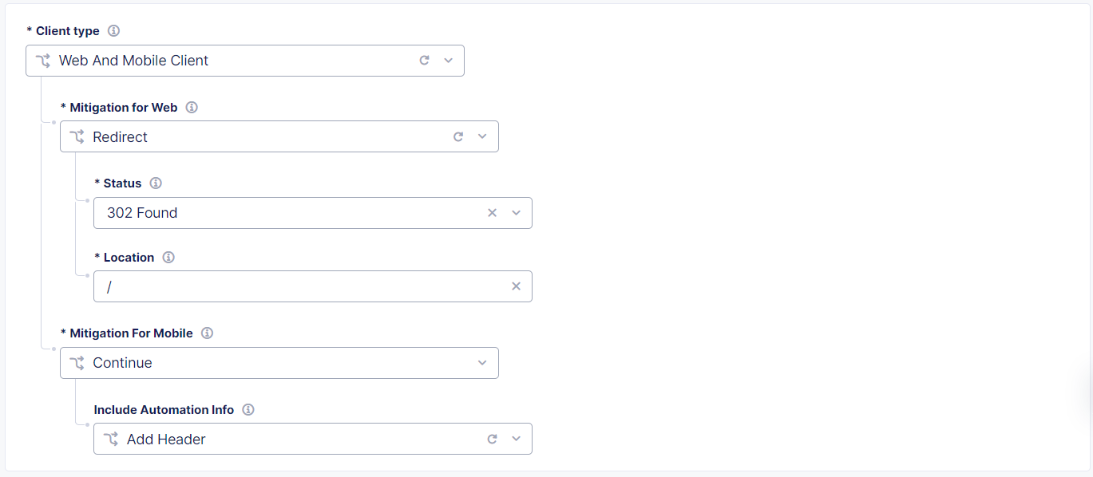Click info icon beside Mitigation for Web
The image size is (1093, 477).
click(x=192, y=108)
